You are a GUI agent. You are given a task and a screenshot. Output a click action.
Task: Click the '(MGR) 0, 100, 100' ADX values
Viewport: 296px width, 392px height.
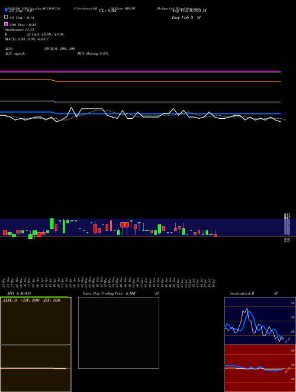click(x=60, y=49)
